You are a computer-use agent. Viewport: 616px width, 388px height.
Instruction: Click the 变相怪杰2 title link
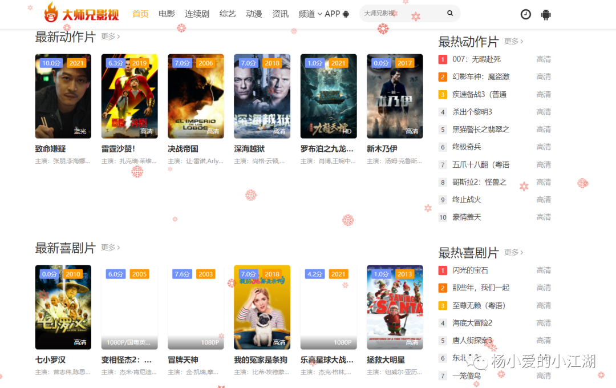(127, 360)
